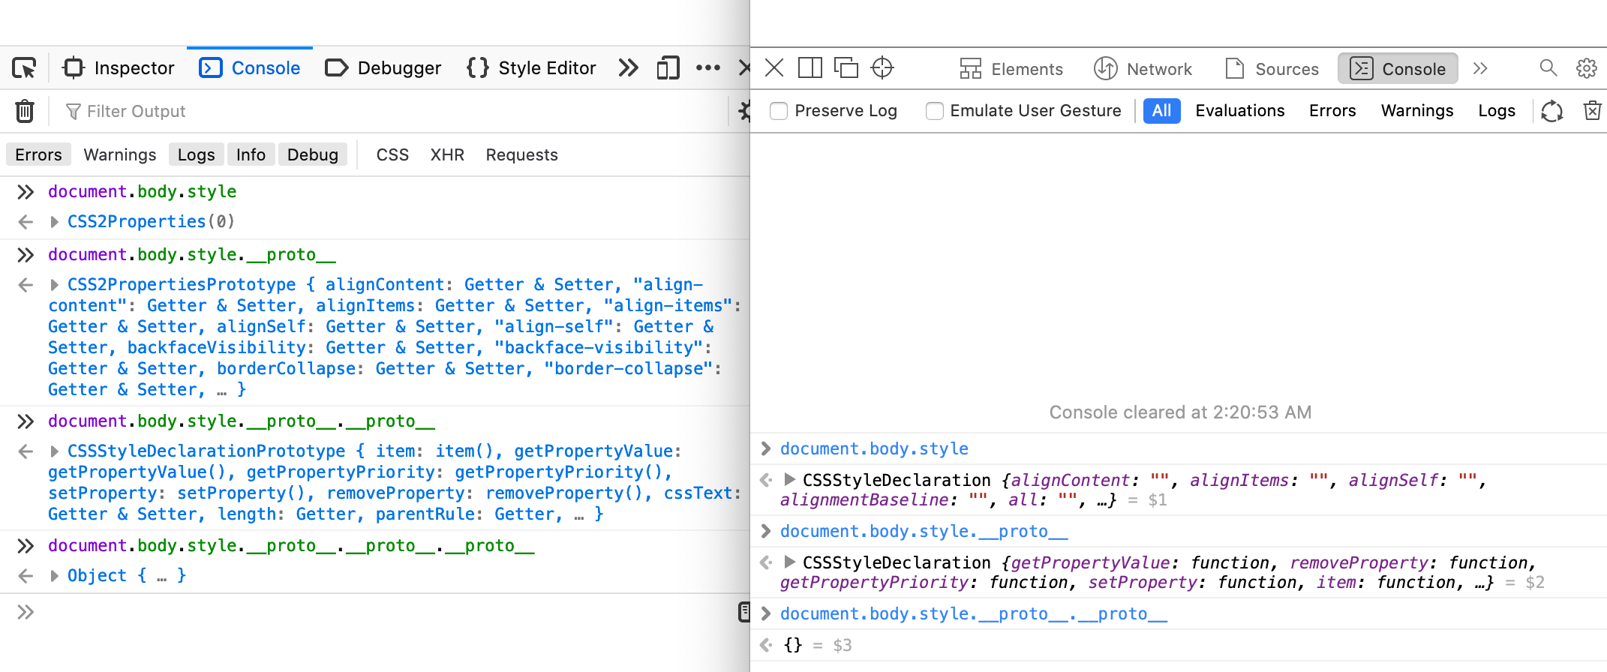Open Firefox responsive design mode icon
This screenshot has height=672, width=1607.
[668, 68]
